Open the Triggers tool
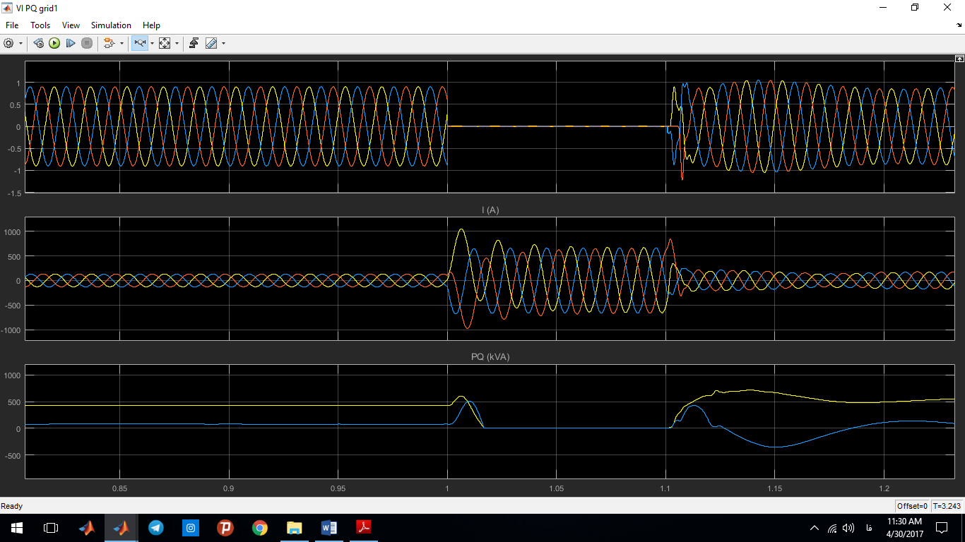This screenshot has width=965, height=542. point(194,43)
